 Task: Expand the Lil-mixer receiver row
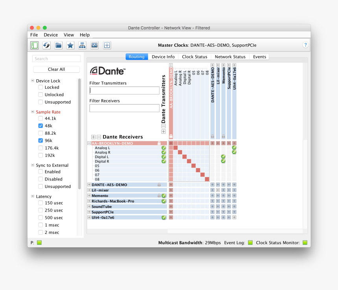point(89,190)
